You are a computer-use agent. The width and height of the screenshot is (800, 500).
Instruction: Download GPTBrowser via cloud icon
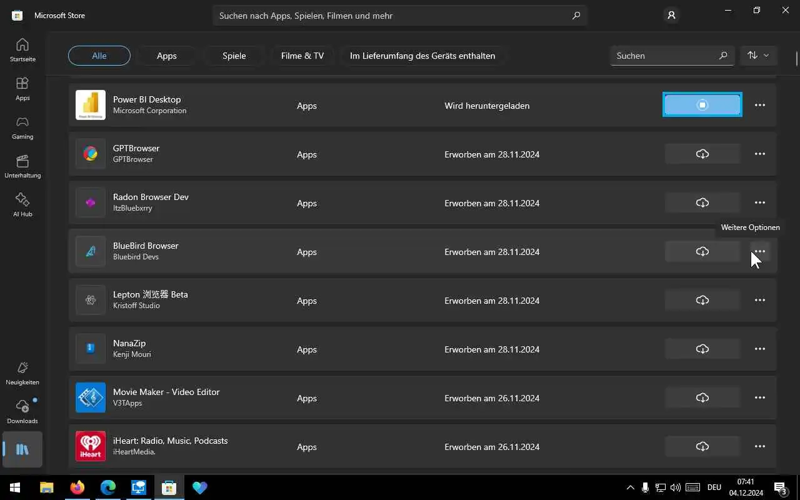tap(702, 154)
